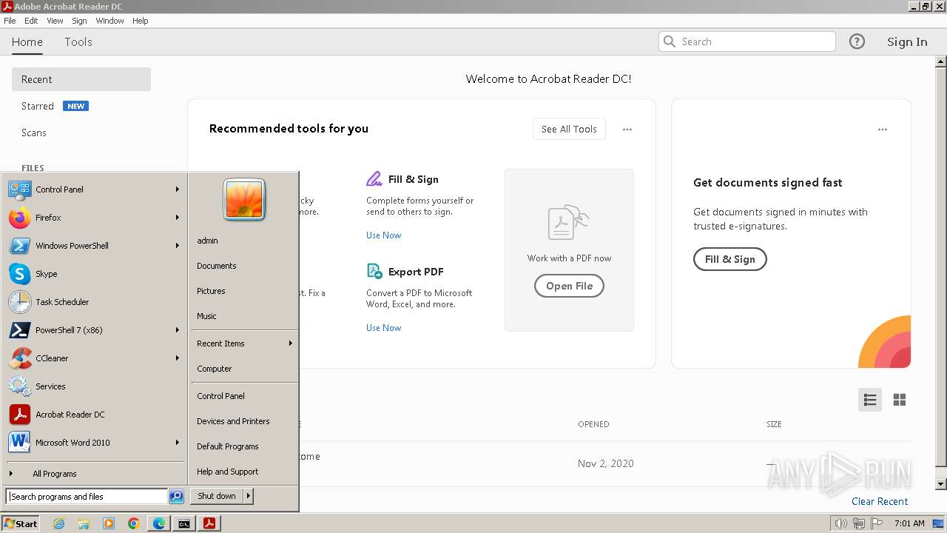
Task: Click the Fill & Sign tool icon
Action: pyautogui.click(x=374, y=179)
